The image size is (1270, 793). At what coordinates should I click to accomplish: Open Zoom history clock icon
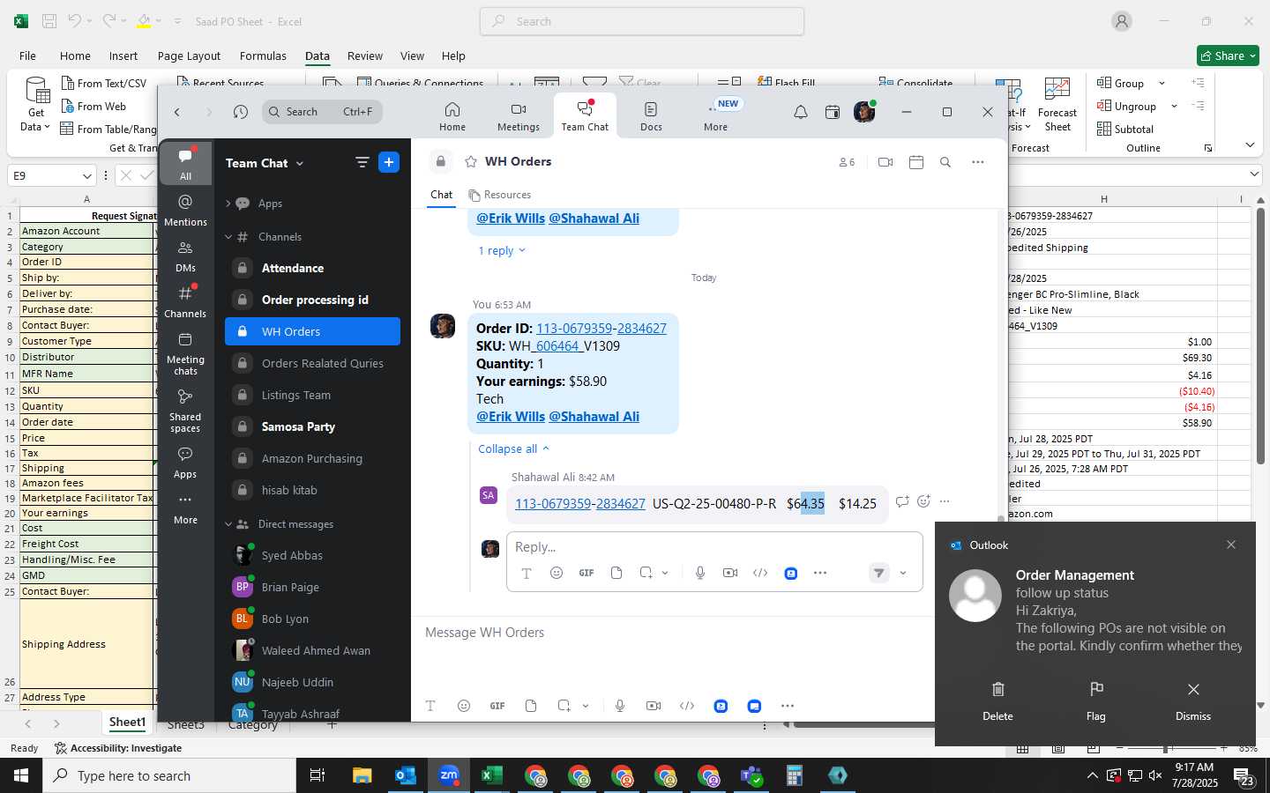coord(241,112)
